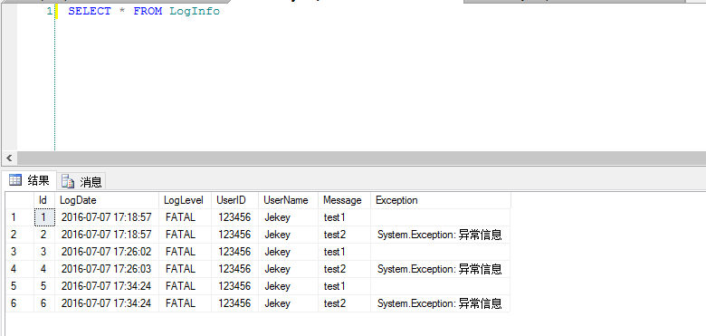The height and width of the screenshot is (336, 706).
Task: Click Exception cell in row 6
Action: pyautogui.click(x=441, y=303)
